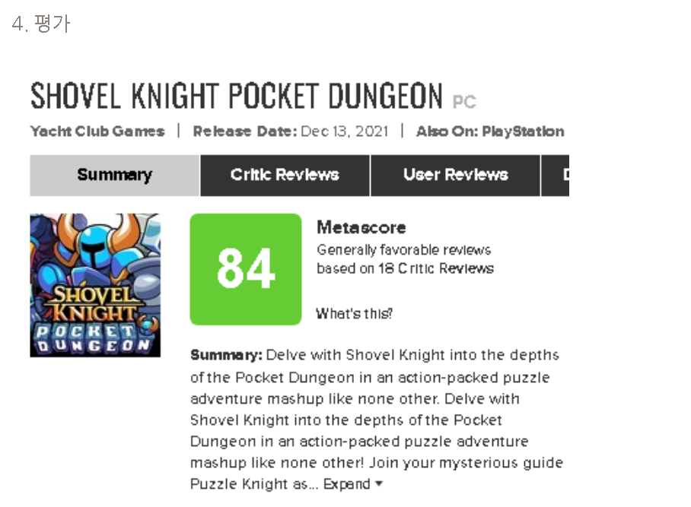Click the PlayStation platform link
The height and width of the screenshot is (507, 691).
[x=523, y=131]
